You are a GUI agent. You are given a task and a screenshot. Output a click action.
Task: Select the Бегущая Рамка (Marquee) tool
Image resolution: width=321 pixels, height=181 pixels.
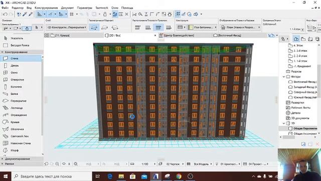[x=21, y=45]
